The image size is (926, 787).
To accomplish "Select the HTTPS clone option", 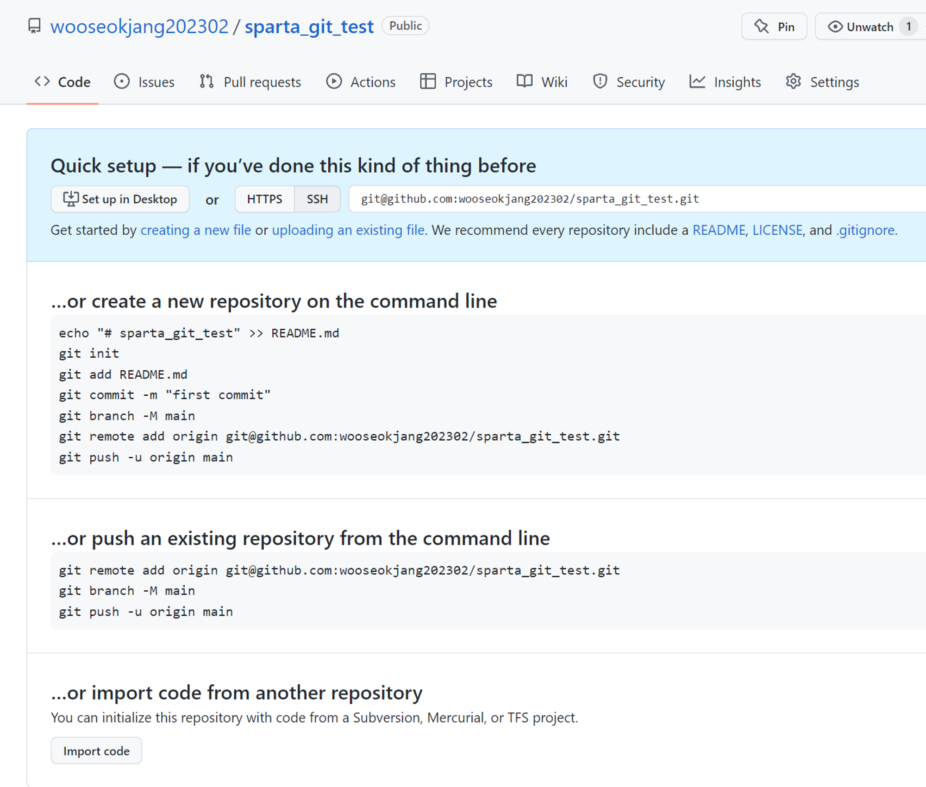I will click(264, 199).
